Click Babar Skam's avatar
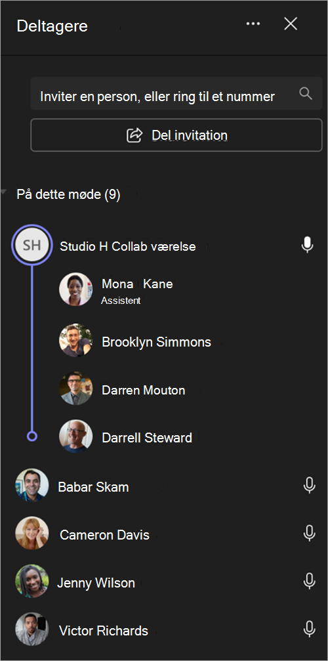This screenshot has height=661, width=328. pos(32,485)
